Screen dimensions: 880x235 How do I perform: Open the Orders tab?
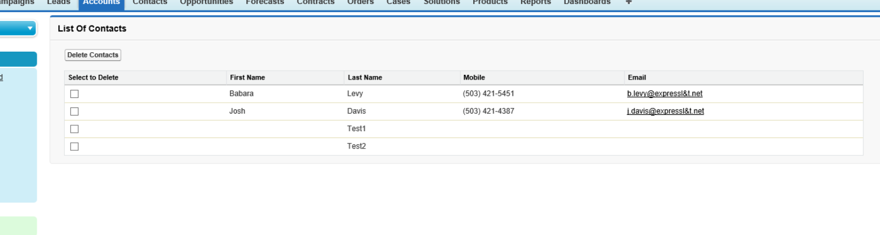pos(360,3)
